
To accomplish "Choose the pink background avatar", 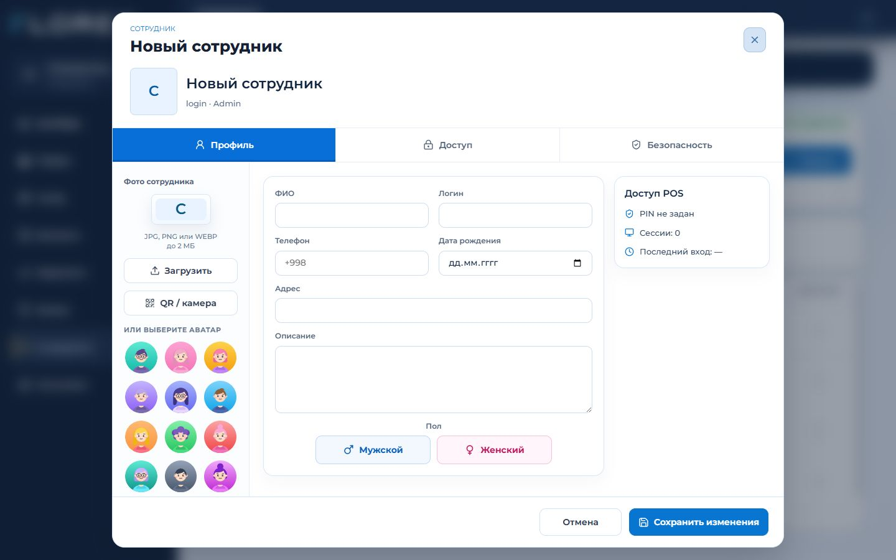I will 180,358.
